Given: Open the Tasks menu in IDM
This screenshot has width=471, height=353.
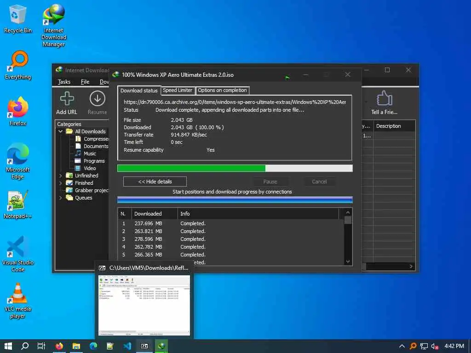Looking at the screenshot, I should (64, 82).
